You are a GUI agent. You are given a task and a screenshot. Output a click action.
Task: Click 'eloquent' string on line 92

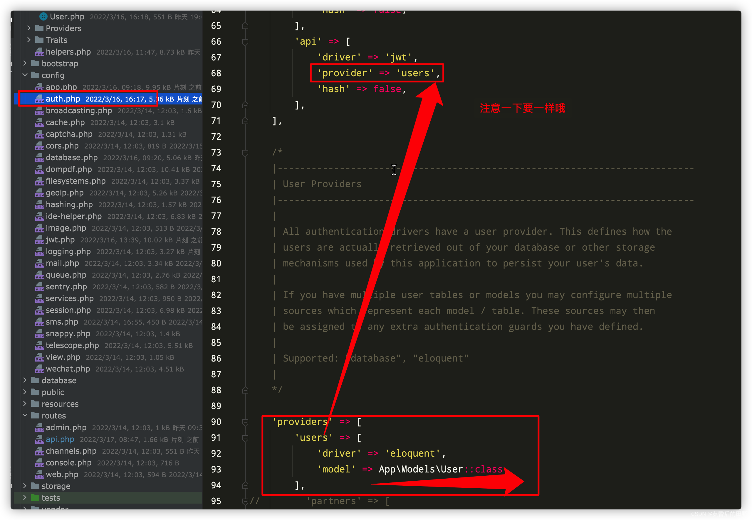click(412, 453)
